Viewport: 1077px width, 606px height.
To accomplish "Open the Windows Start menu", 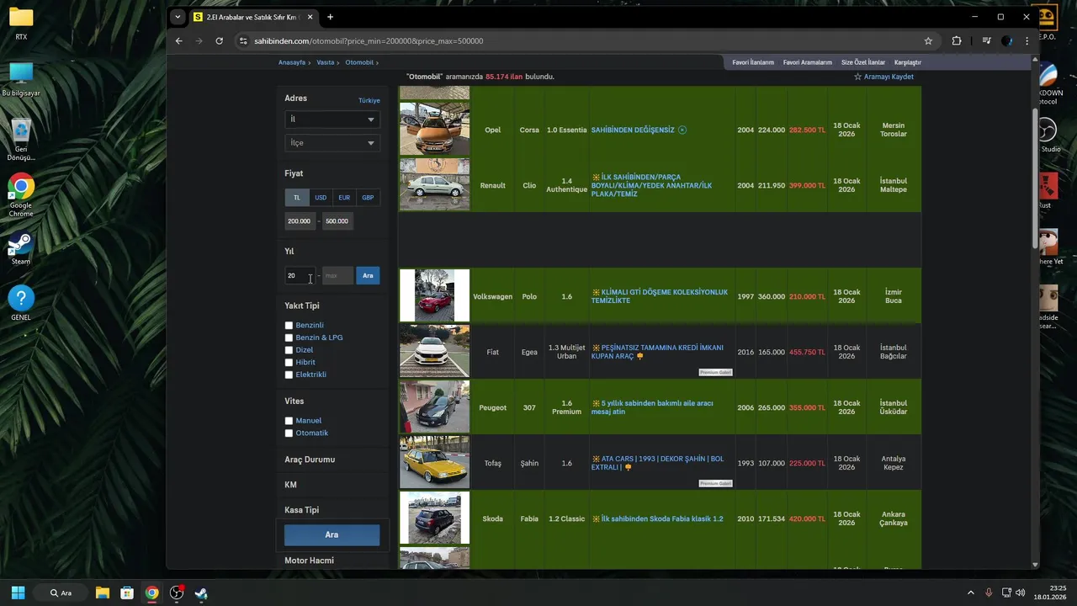I will tap(18, 593).
